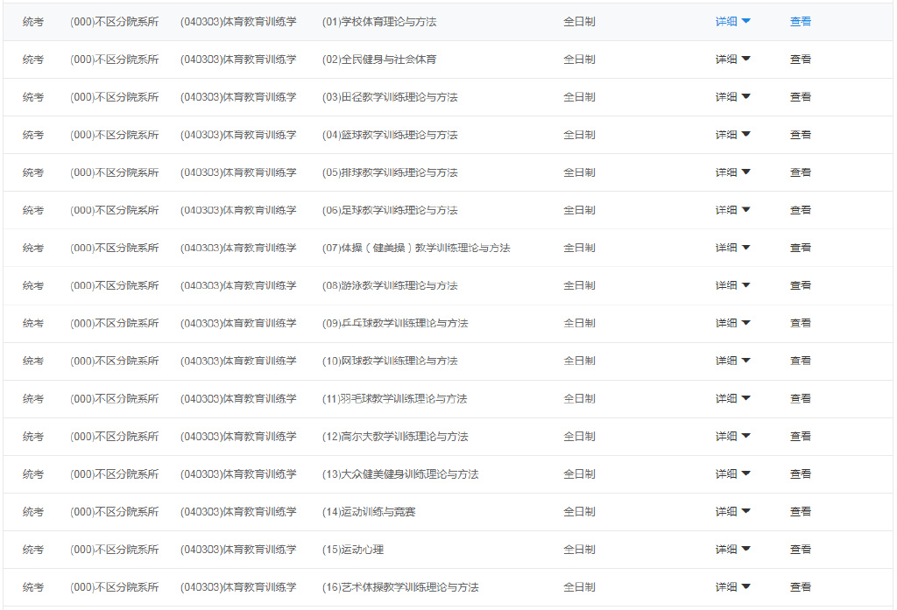Screen dimensions: 897x610
Task: Open 查看 for (14)运动训练与竞赛
Action: [801, 512]
